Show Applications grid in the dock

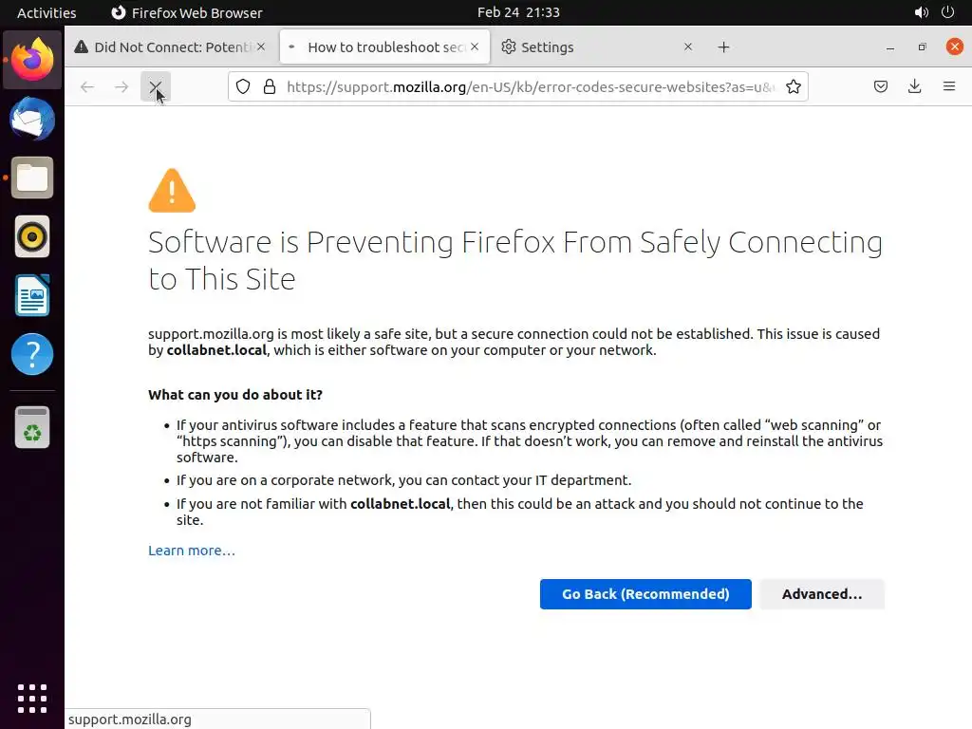coord(32,698)
